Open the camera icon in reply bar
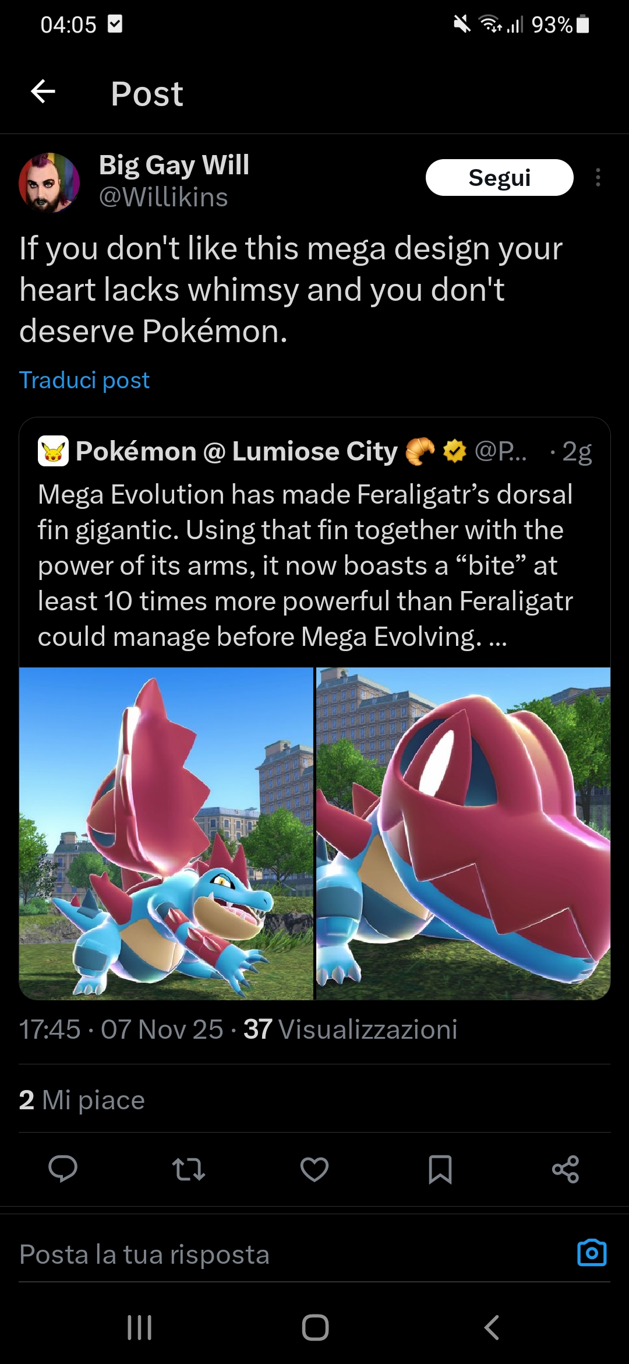The image size is (629, 1364). (x=592, y=1252)
